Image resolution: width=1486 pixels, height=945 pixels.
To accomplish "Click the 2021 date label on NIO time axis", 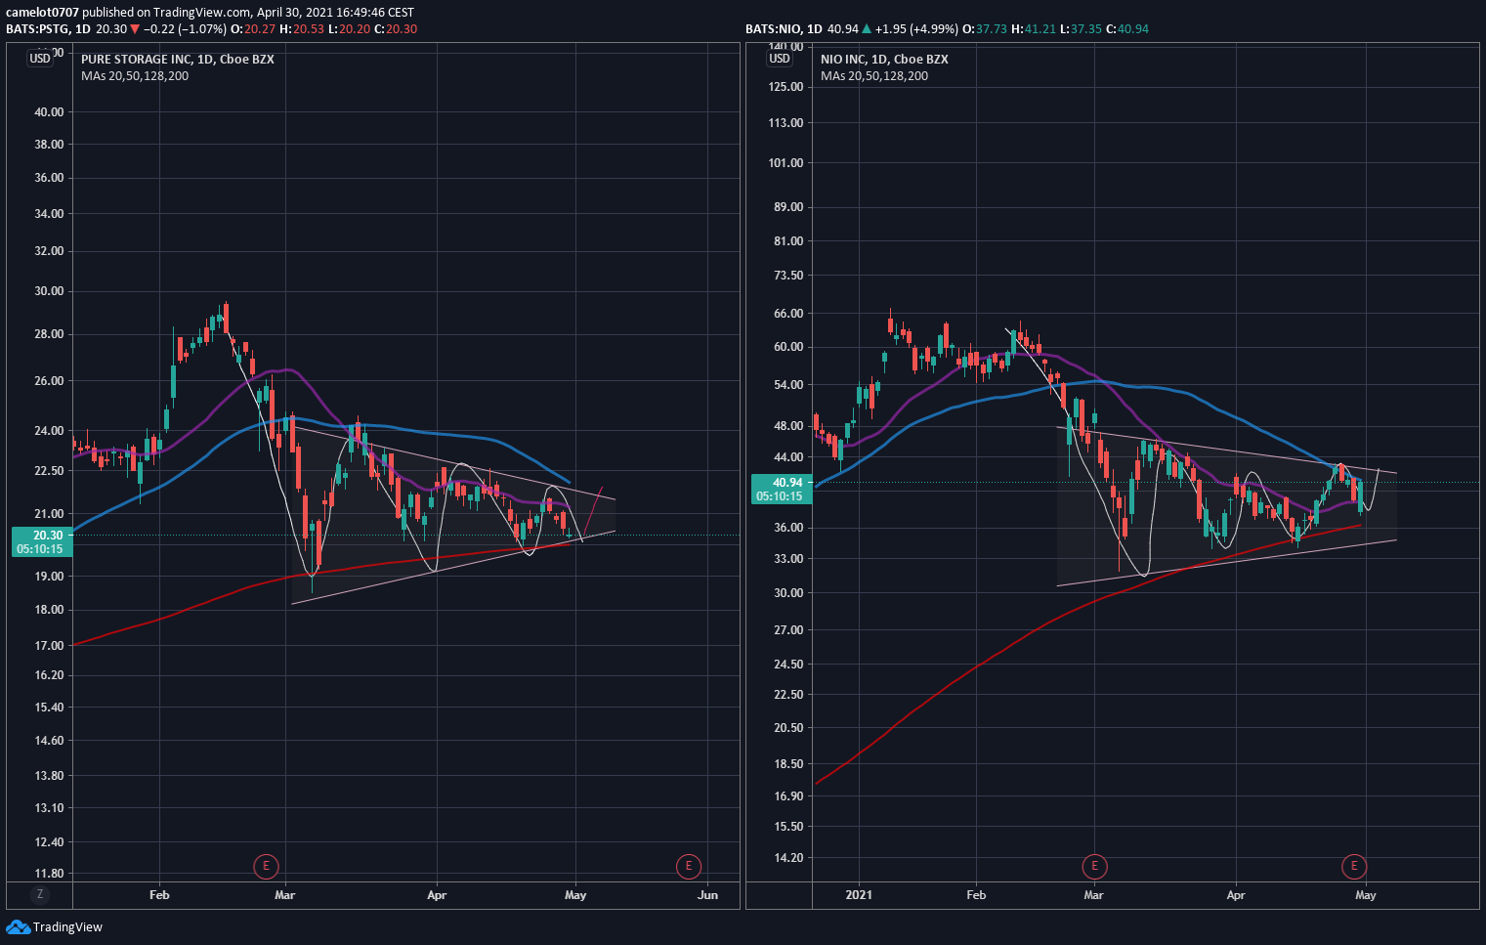I will click(859, 894).
